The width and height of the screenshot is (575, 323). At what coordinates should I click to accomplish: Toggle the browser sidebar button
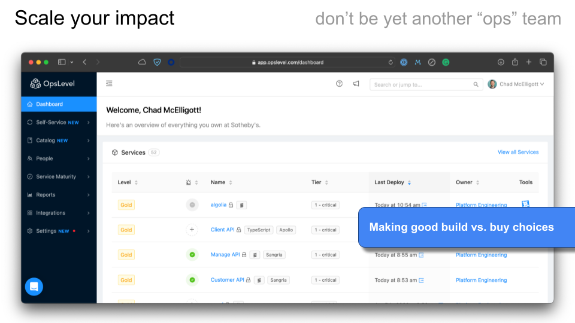pyautogui.click(x=62, y=62)
